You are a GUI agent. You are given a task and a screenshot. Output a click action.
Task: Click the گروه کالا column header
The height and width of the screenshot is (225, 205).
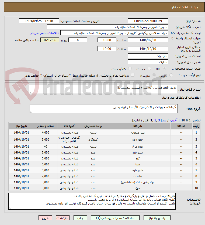(x=69, y=126)
